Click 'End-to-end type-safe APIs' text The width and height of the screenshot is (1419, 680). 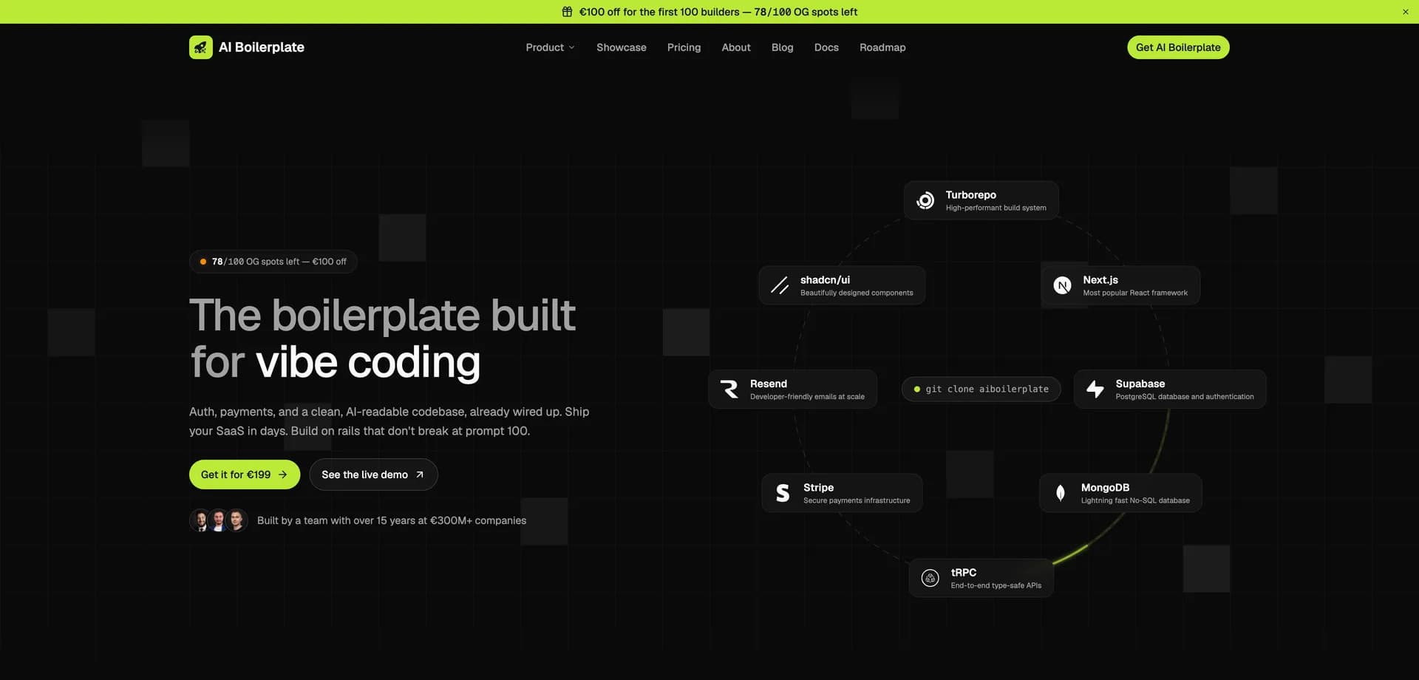(996, 585)
